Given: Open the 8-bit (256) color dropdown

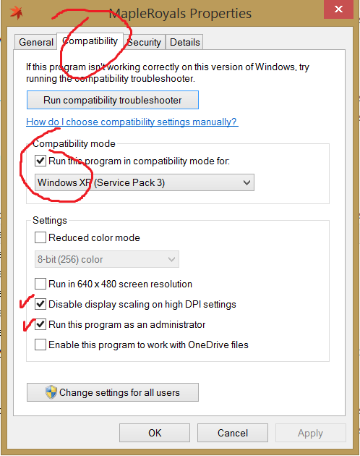Looking at the screenshot, I should click(107, 259).
